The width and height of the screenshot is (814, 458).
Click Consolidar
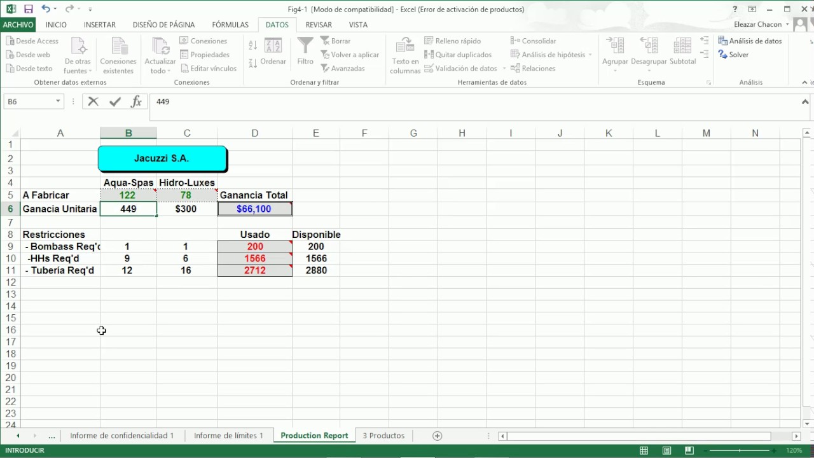[x=534, y=41]
